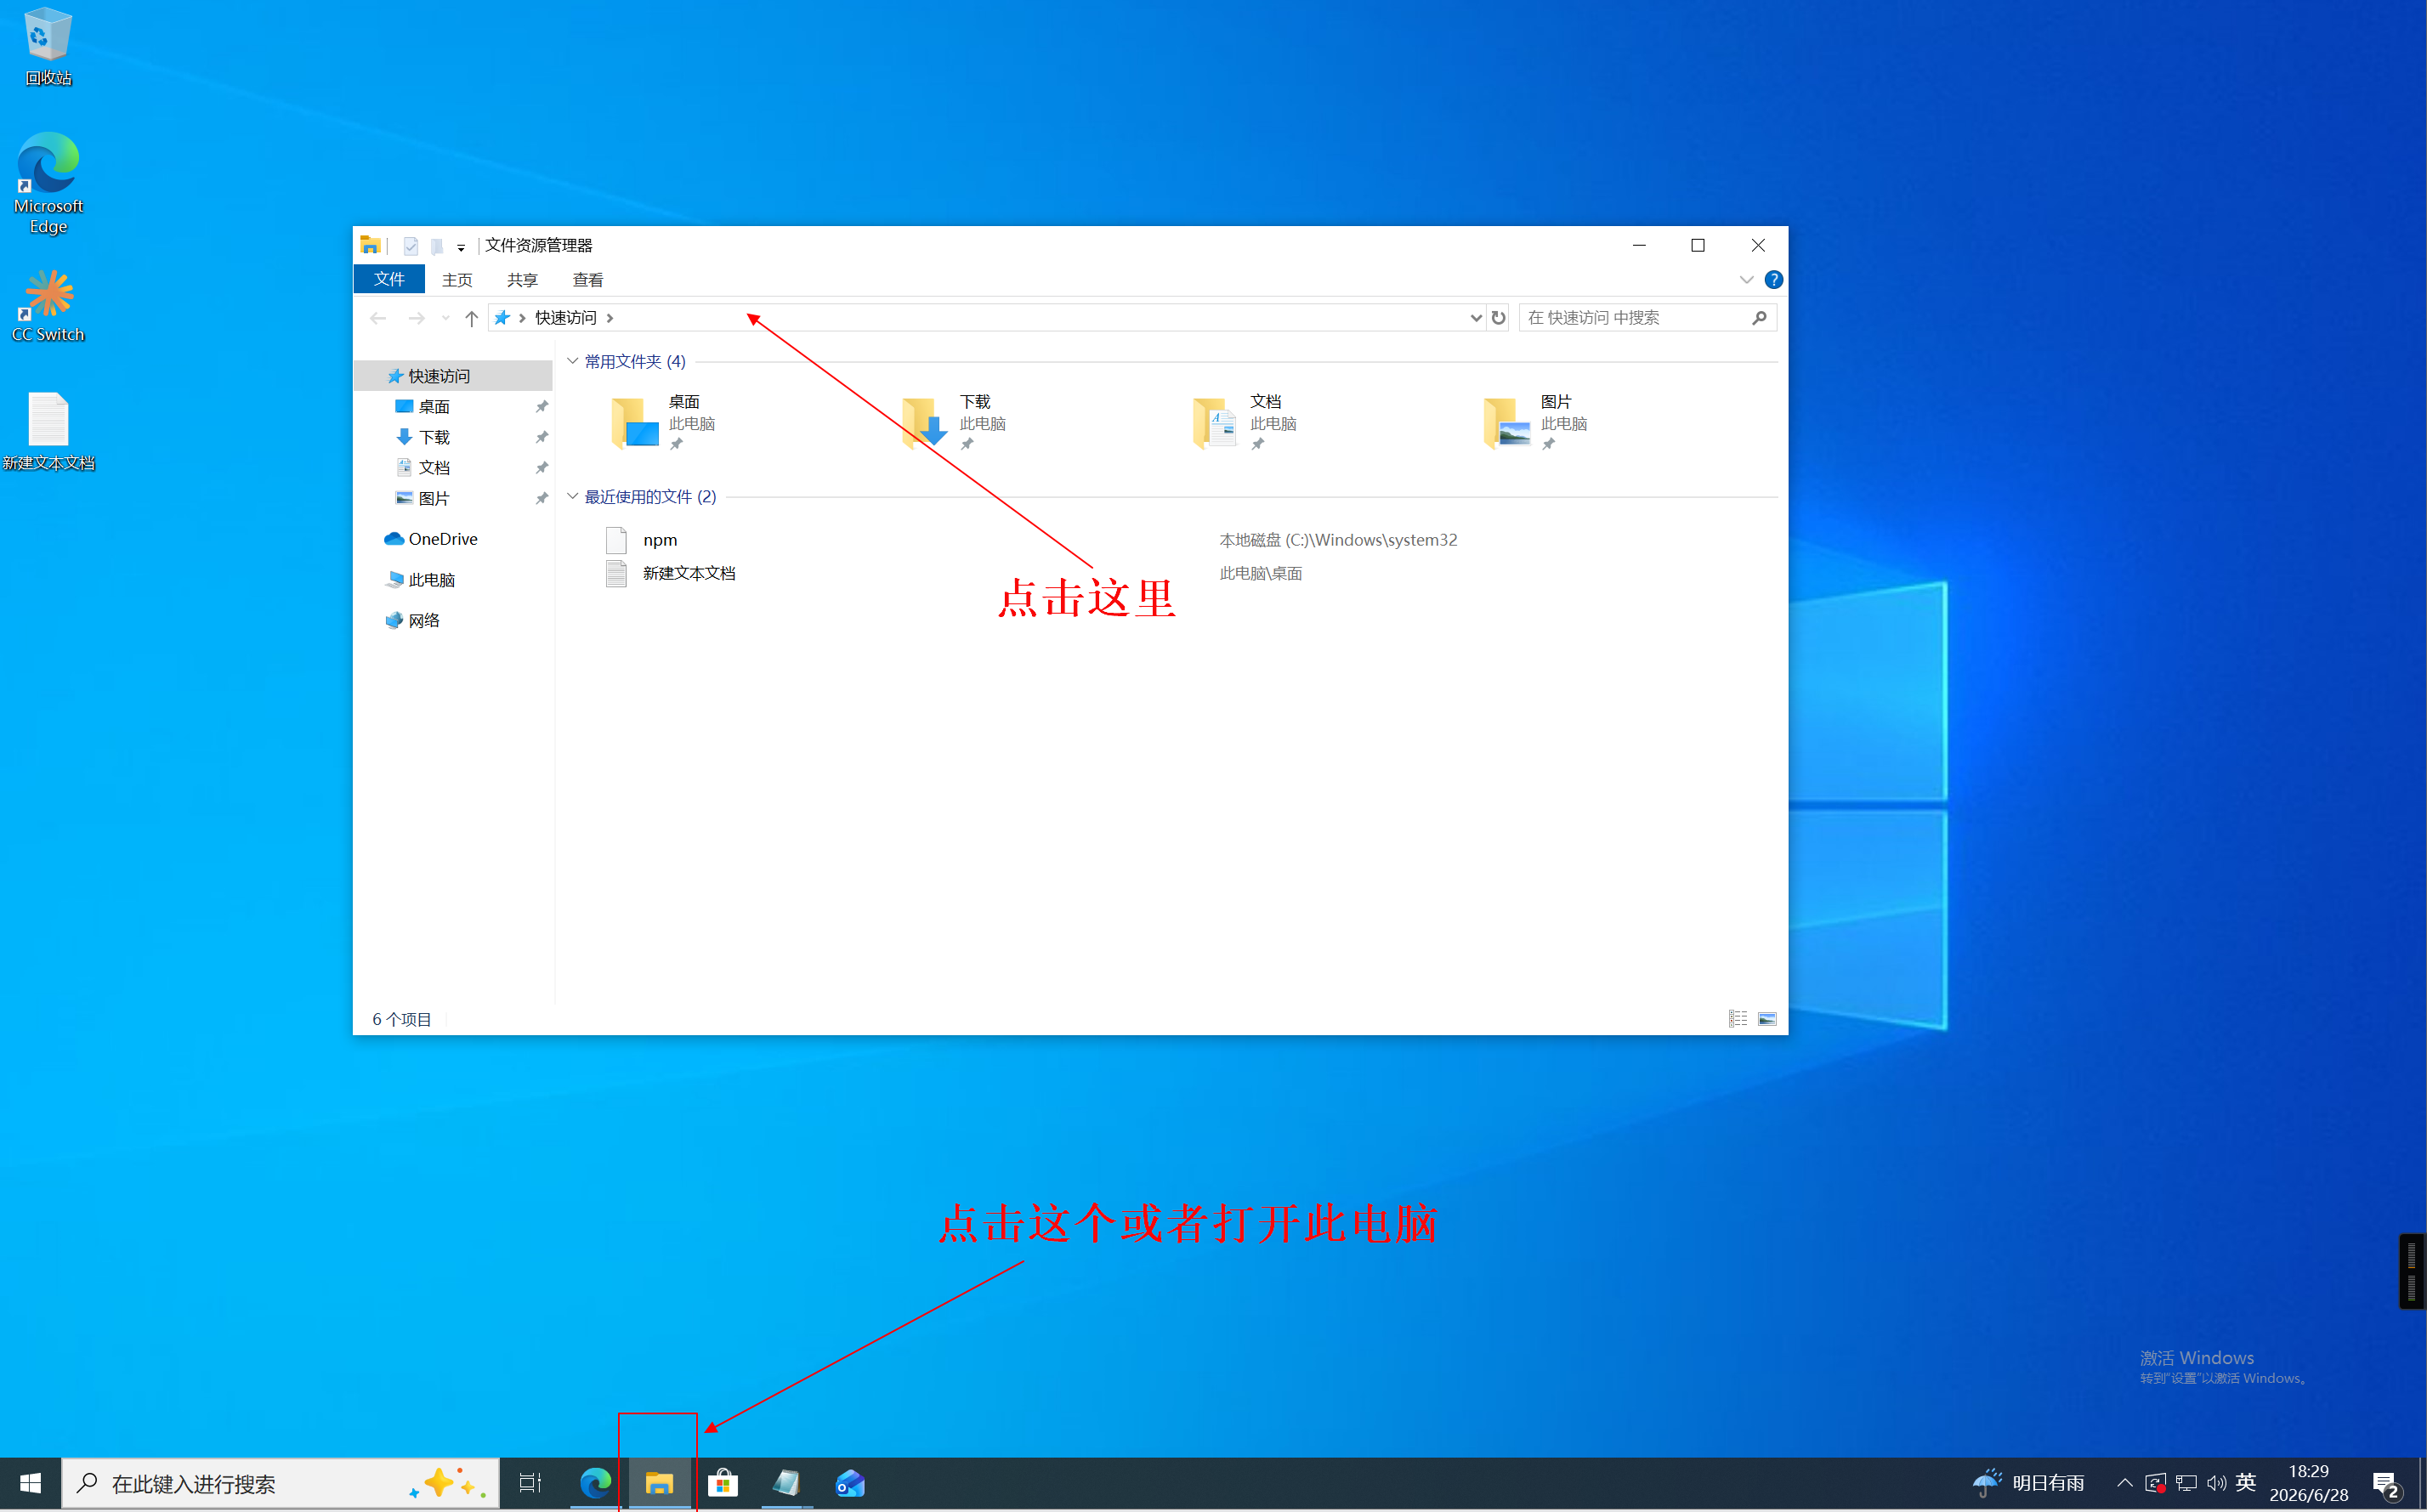The height and width of the screenshot is (1512, 2427).
Task: Open the Recycle Bin desktop icon
Action: [x=47, y=47]
